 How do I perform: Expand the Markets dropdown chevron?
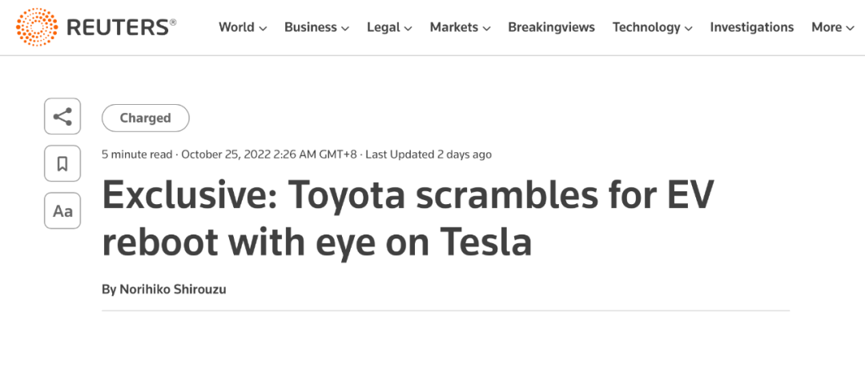(x=486, y=28)
